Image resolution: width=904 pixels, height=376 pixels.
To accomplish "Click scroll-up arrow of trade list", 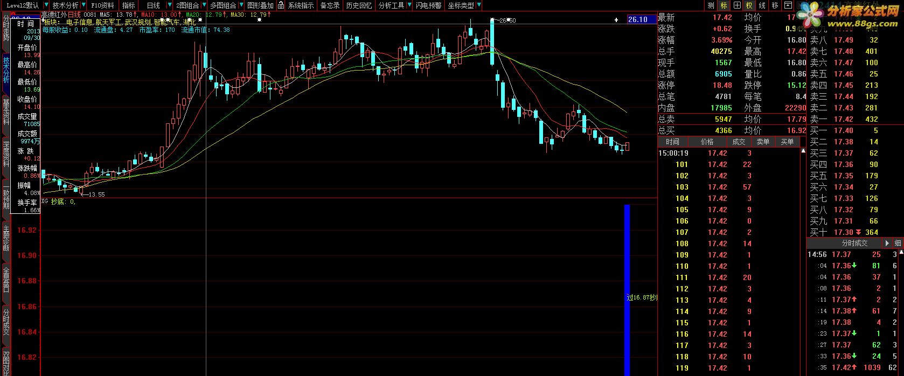I will (803, 151).
